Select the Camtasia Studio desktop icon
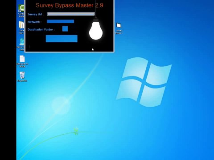Image resolution: width=214 pixels, height=160 pixels. (x=21, y=11)
